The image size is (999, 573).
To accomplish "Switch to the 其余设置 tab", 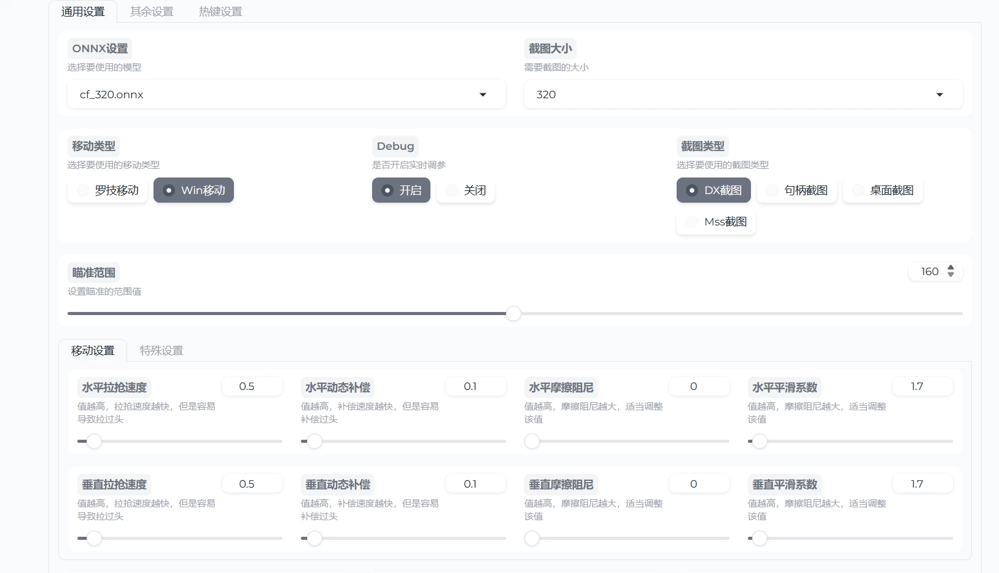I will point(151,10).
